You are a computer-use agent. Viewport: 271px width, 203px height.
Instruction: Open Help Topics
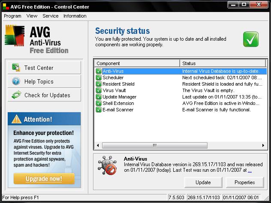(x=44, y=81)
